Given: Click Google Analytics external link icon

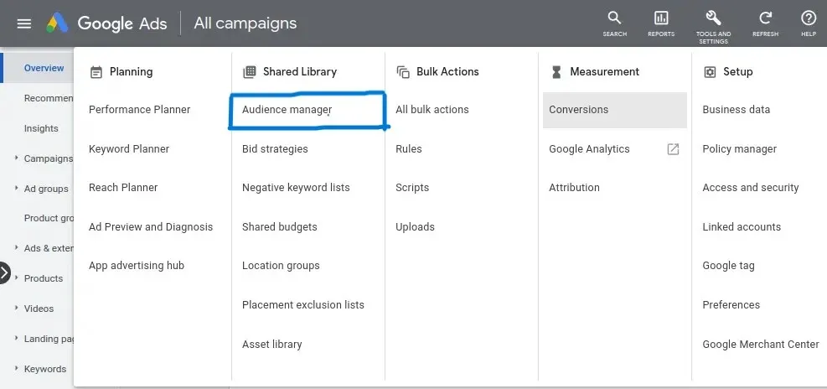Looking at the screenshot, I should (x=673, y=149).
